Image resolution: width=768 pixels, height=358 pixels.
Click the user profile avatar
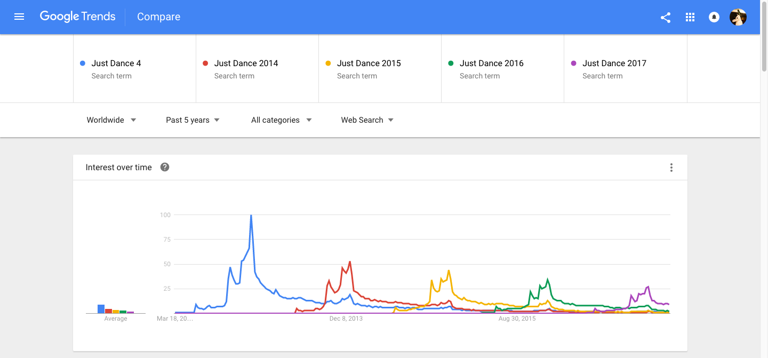(x=738, y=17)
